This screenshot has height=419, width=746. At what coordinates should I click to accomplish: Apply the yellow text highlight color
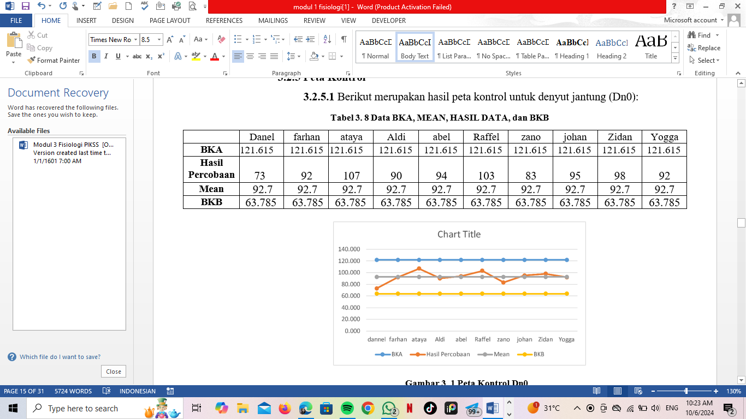[x=196, y=56]
